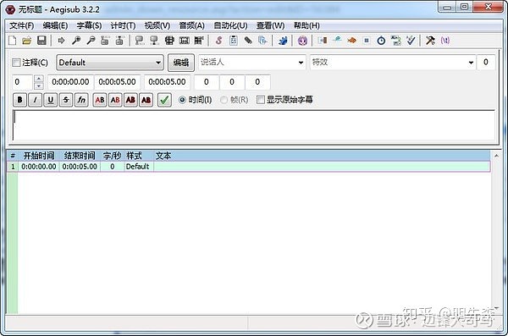The image size is (508, 336).
Task: Open the 音频(A) menu
Action: click(192, 25)
